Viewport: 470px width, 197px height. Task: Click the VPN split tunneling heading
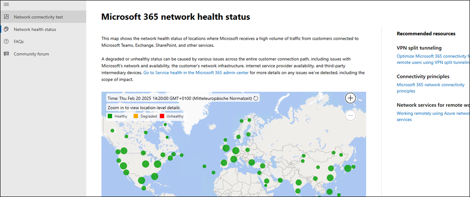tap(419, 48)
